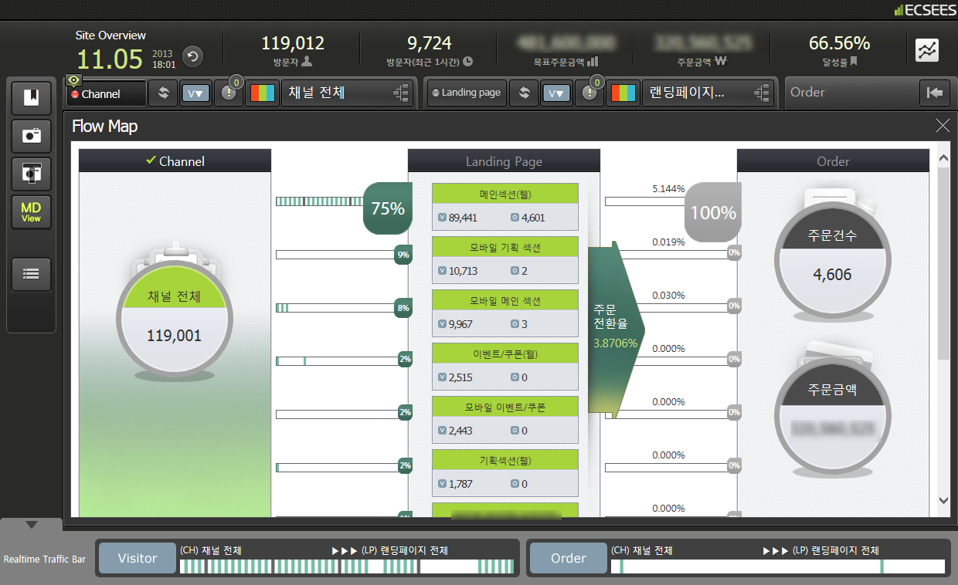This screenshot has width=958, height=585.
Task: Click the 66.56% 달성율 value
Action: point(839,43)
